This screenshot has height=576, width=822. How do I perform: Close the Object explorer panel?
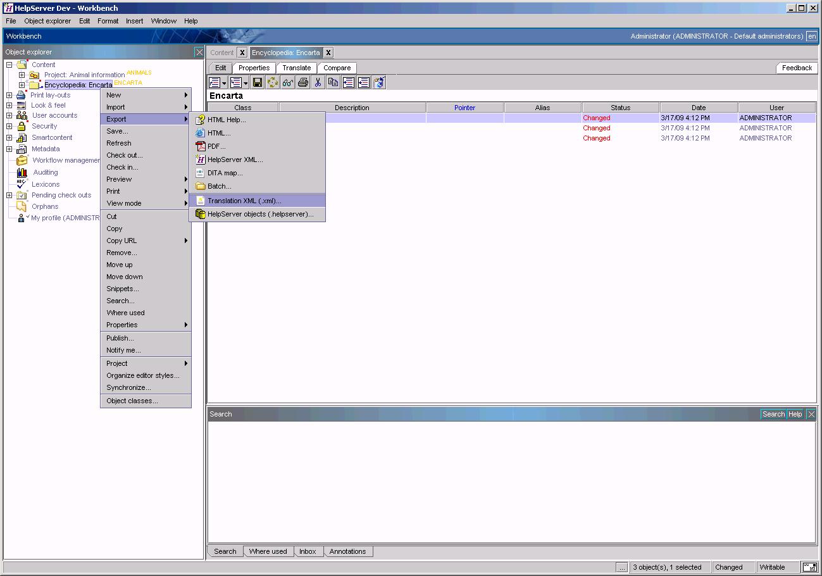(x=199, y=52)
